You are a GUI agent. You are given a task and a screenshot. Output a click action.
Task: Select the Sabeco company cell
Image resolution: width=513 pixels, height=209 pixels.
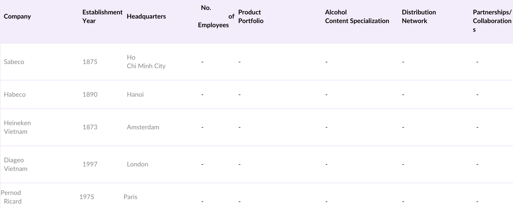pyautogui.click(x=14, y=62)
